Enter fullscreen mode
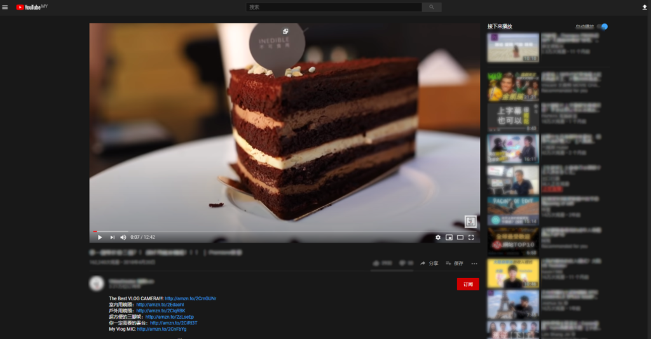 (471, 237)
